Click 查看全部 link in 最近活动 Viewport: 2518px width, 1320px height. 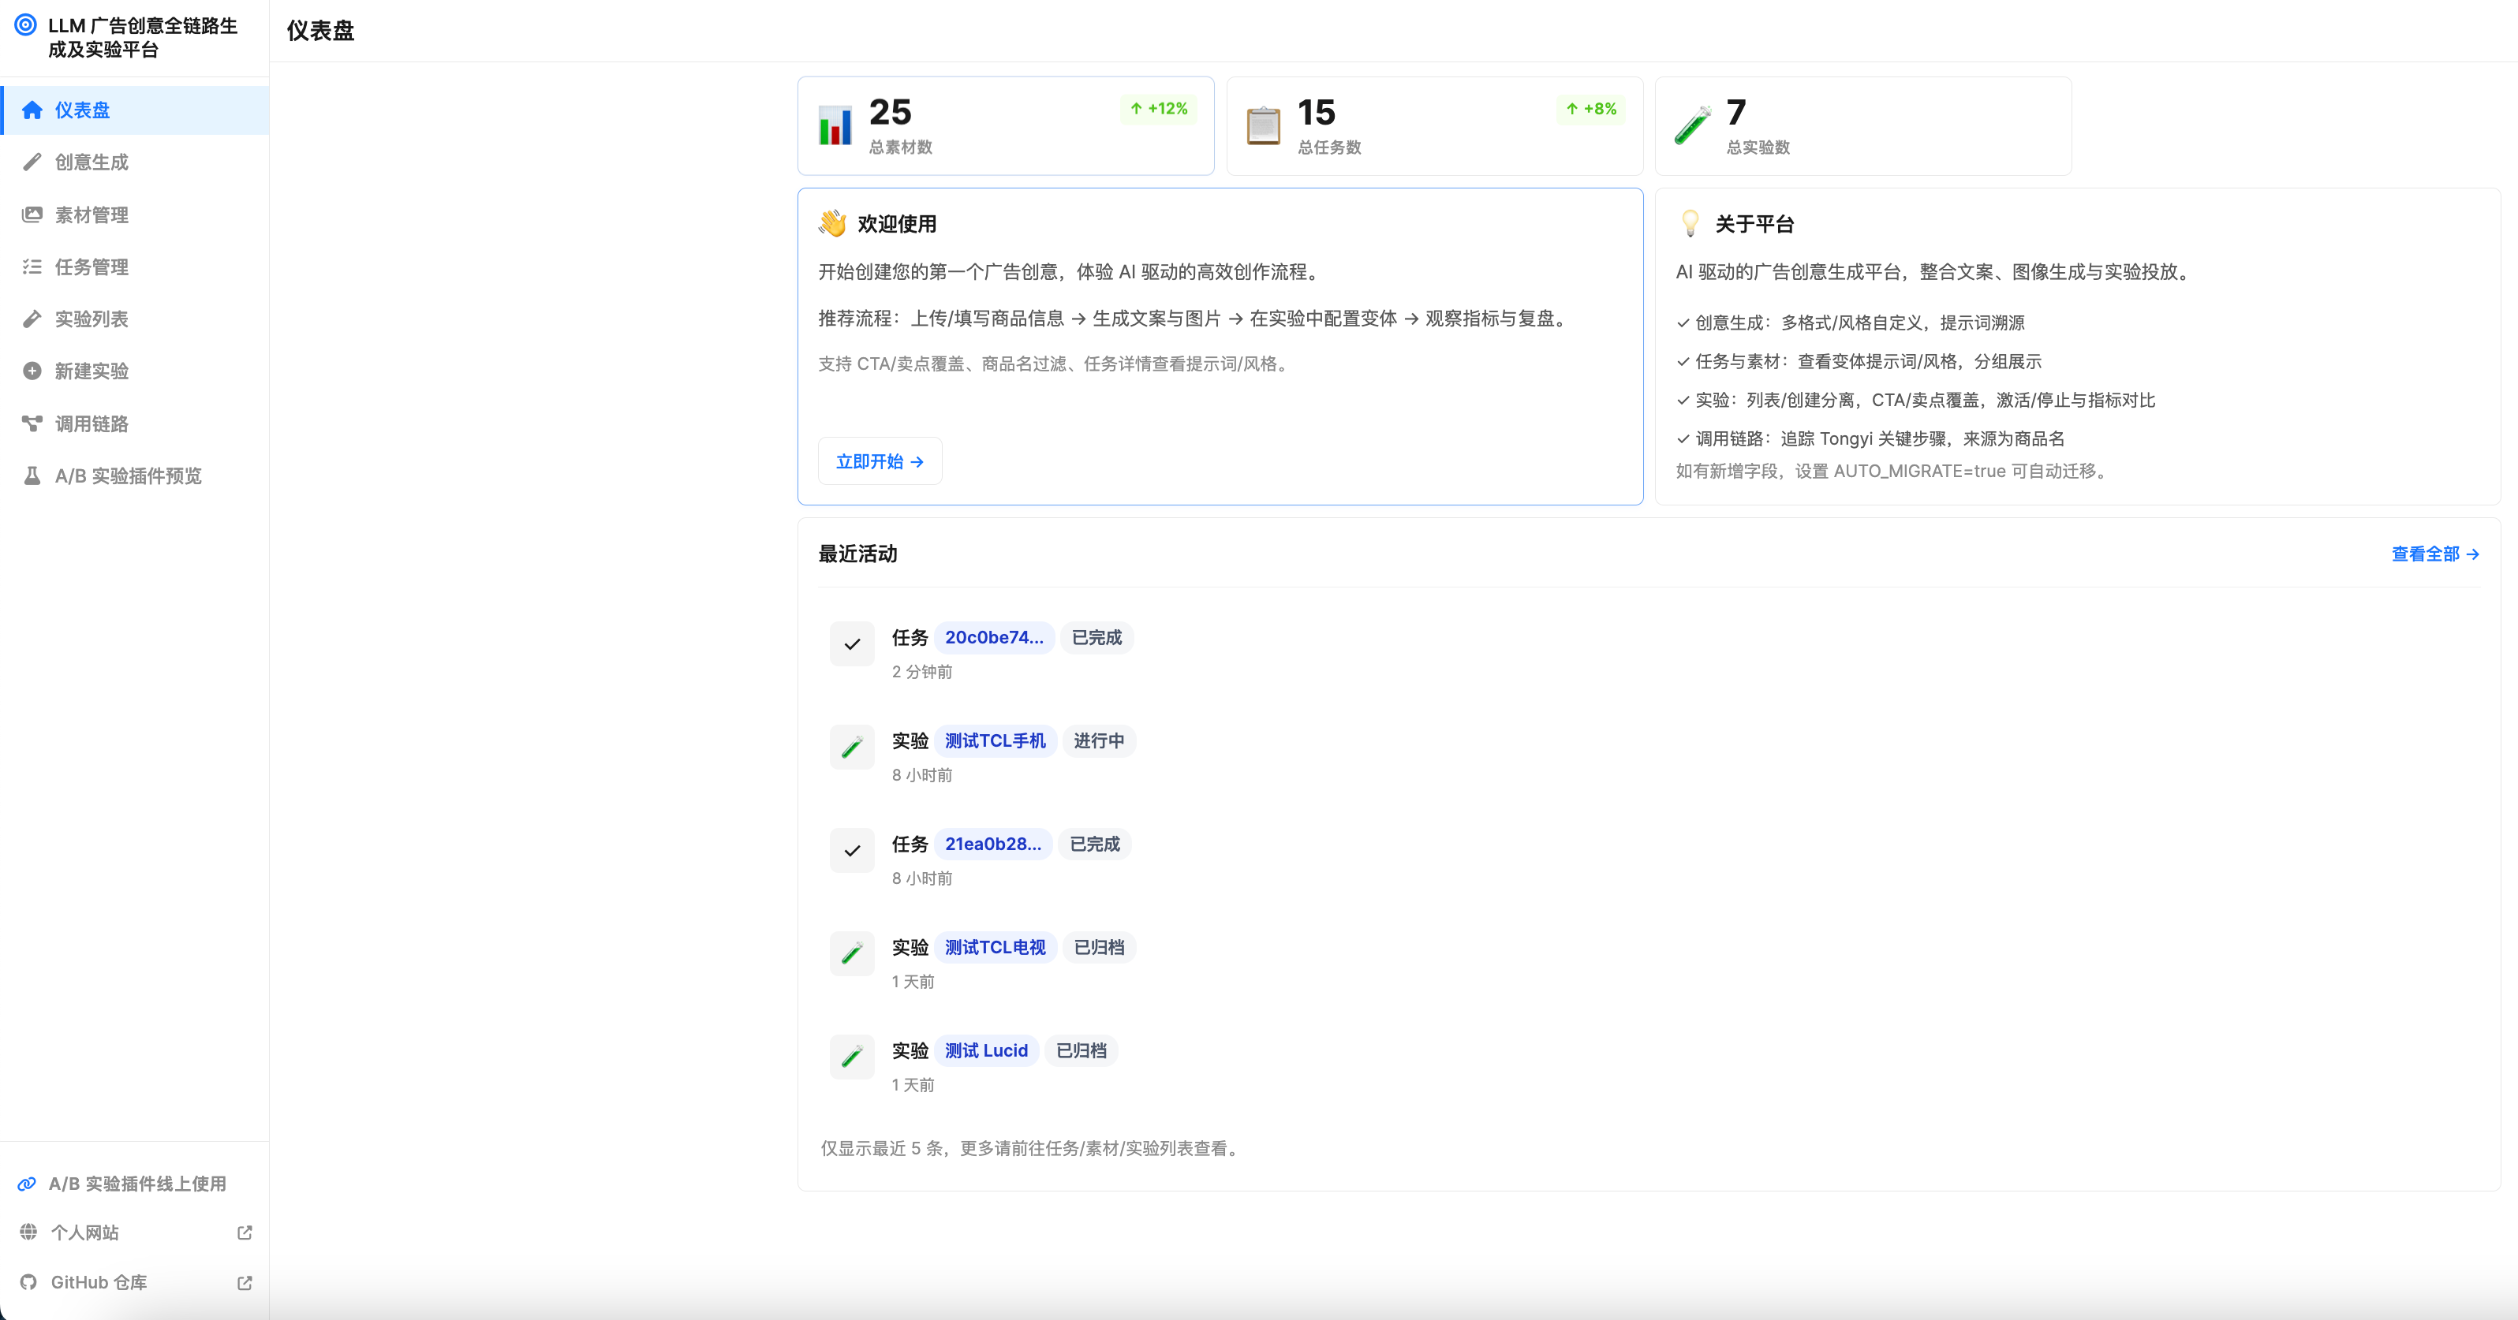tap(2435, 554)
